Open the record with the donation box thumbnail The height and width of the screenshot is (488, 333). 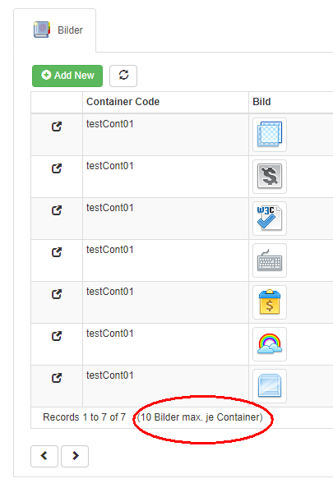[x=57, y=294]
